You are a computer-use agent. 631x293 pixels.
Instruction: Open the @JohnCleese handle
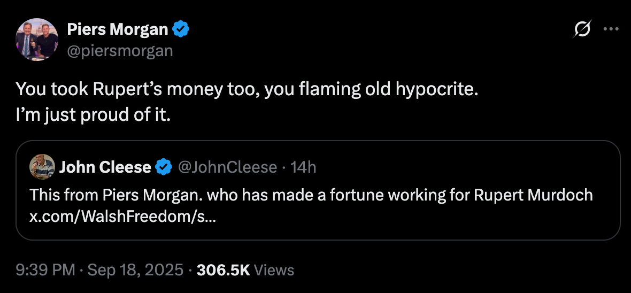click(227, 167)
